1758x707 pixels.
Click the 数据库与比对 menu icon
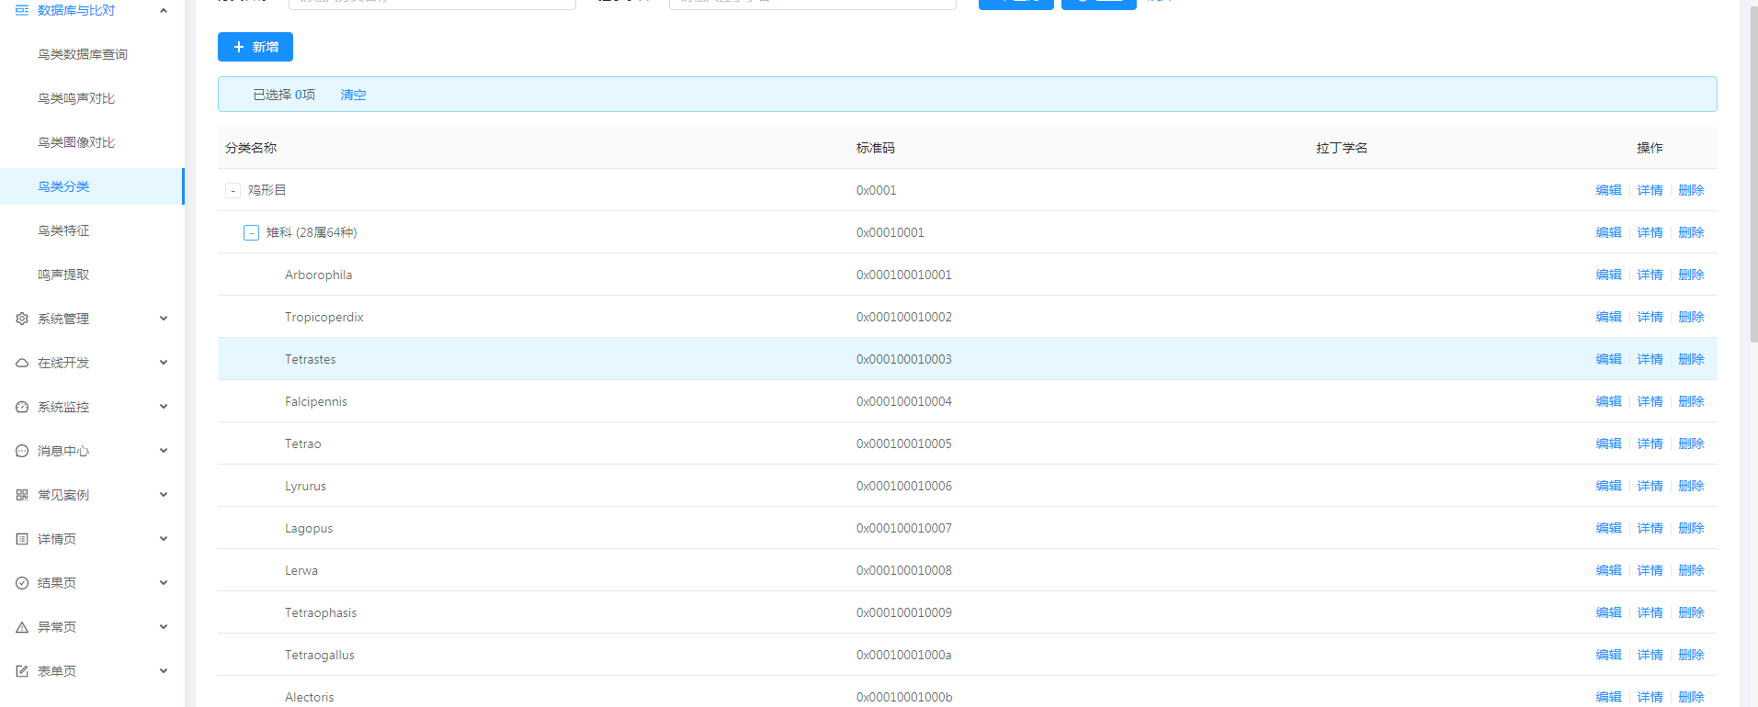click(22, 10)
